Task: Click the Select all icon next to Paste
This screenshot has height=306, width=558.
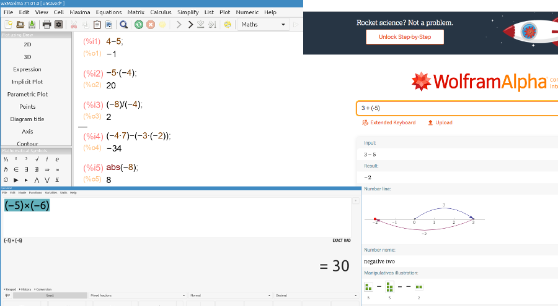Action: point(109,25)
